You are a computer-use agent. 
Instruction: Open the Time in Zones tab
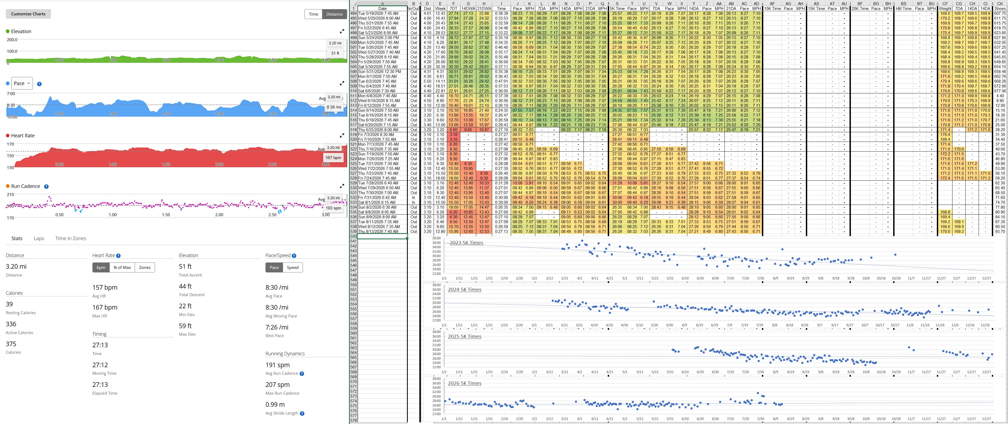71,238
